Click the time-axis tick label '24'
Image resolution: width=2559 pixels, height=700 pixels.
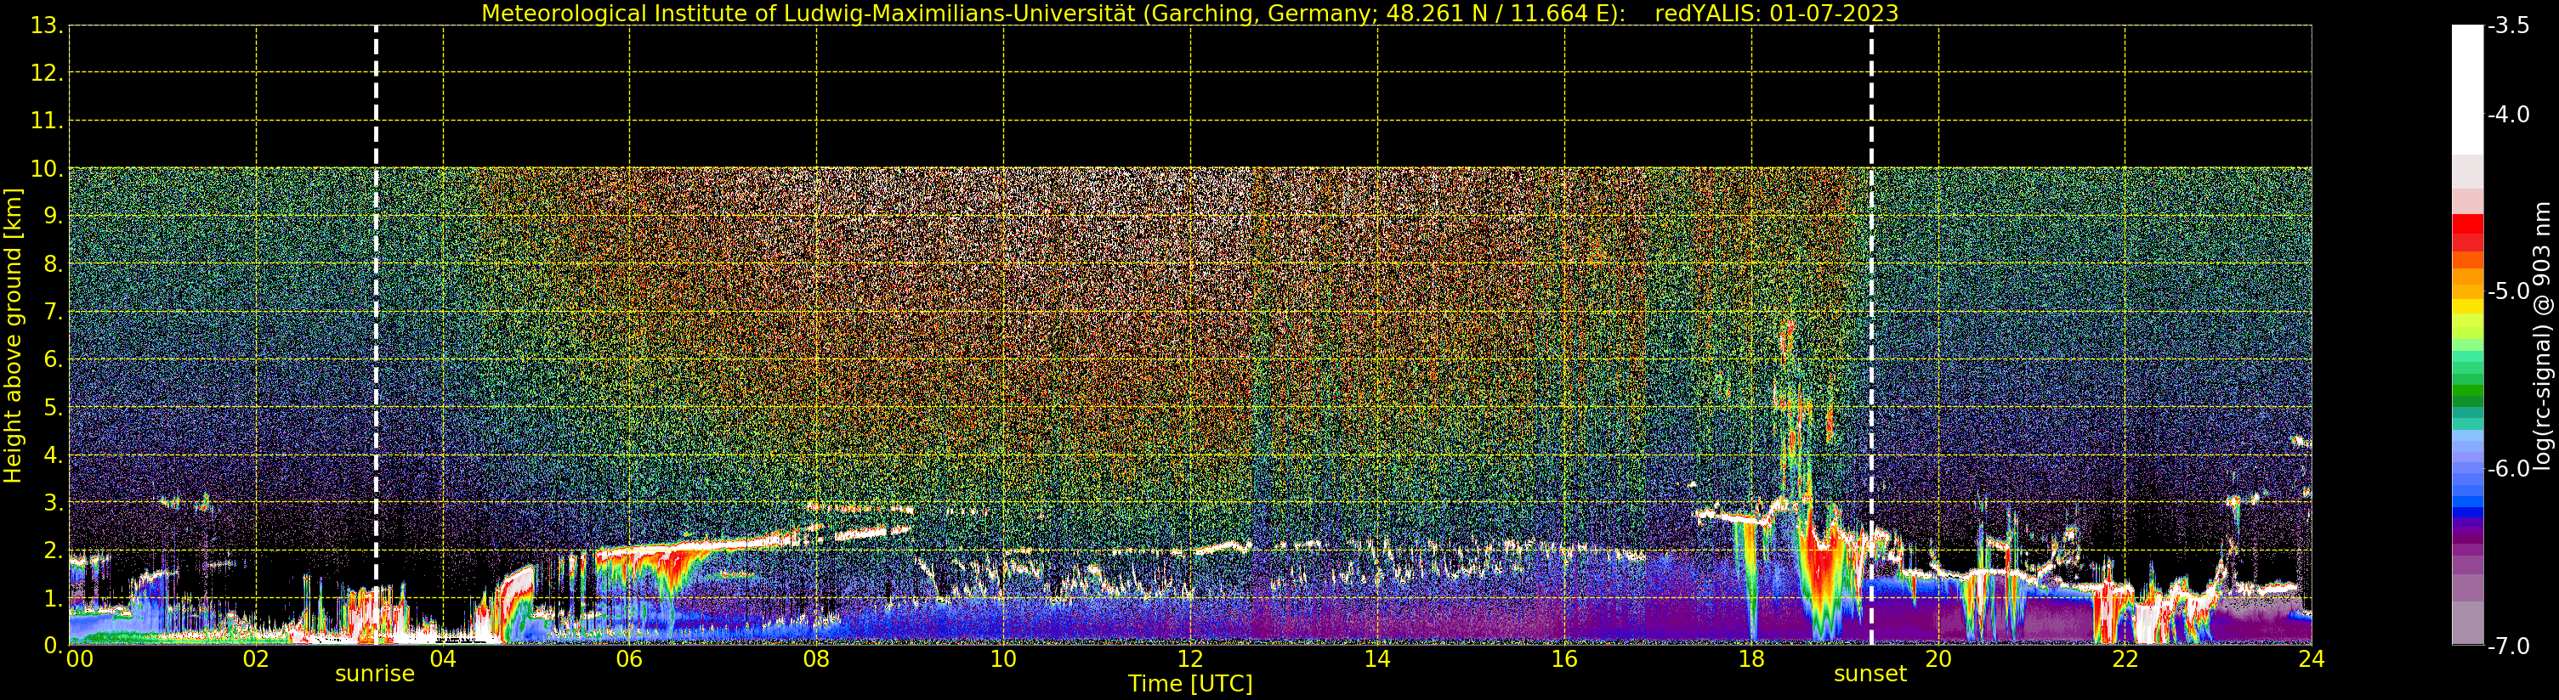pyautogui.click(x=2312, y=659)
